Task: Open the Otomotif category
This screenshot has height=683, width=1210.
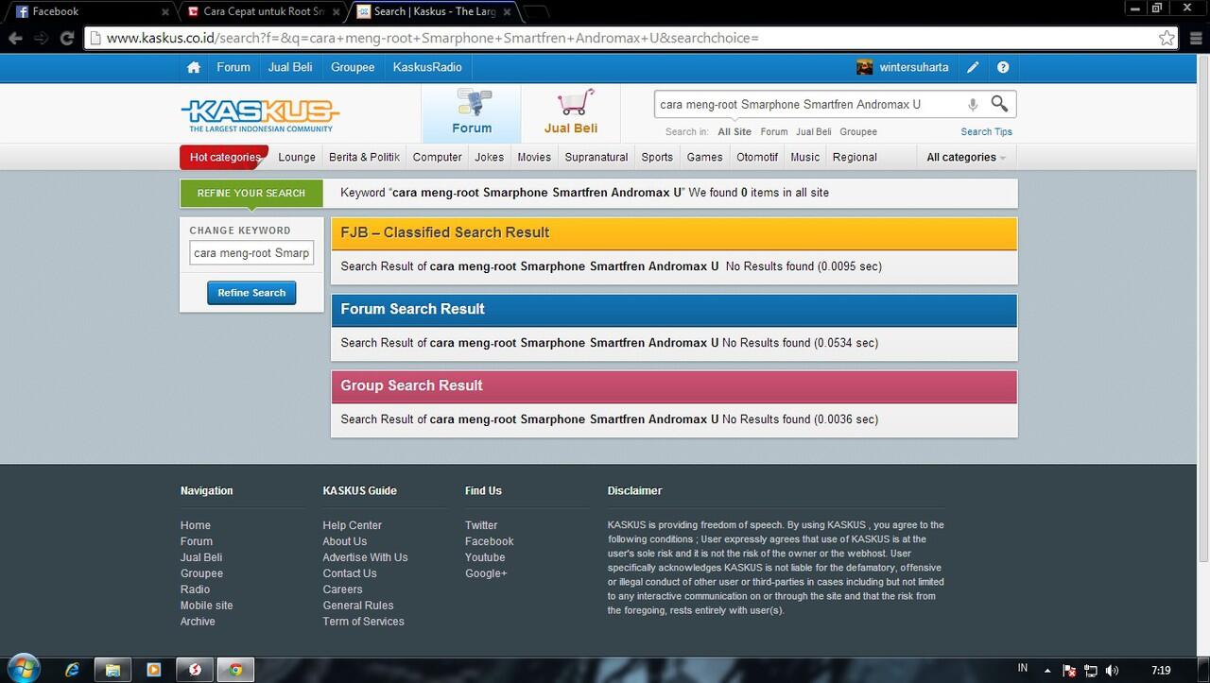Action: (757, 157)
